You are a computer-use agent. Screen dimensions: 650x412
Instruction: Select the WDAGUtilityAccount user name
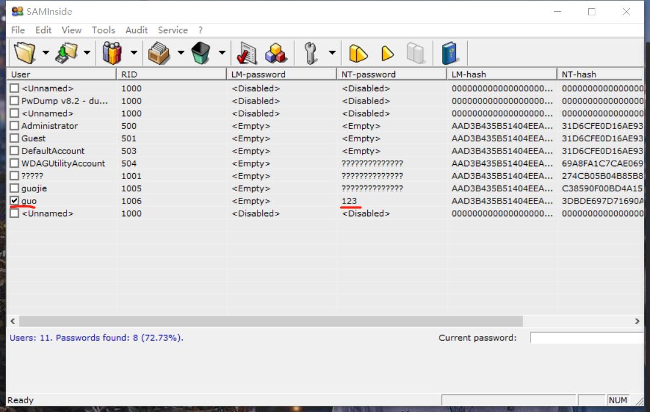[63, 163]
